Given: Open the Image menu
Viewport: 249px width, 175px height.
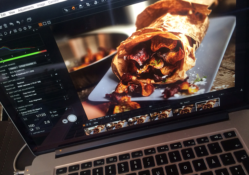Looking at the screenshot, I should pyautogui.click(x=41, y=5).
